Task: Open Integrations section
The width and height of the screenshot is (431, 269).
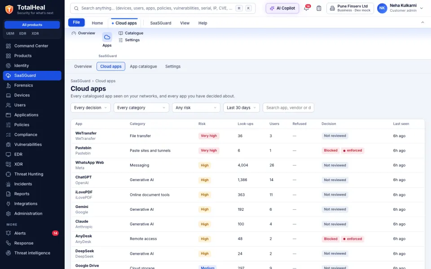Action: [32, 204]
